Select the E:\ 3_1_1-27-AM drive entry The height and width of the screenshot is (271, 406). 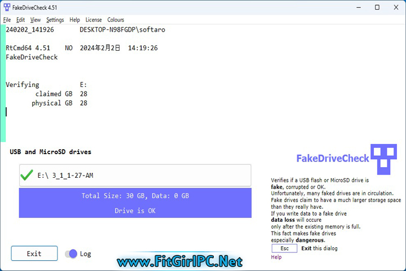pyautogui.click(x=135, y=176)
